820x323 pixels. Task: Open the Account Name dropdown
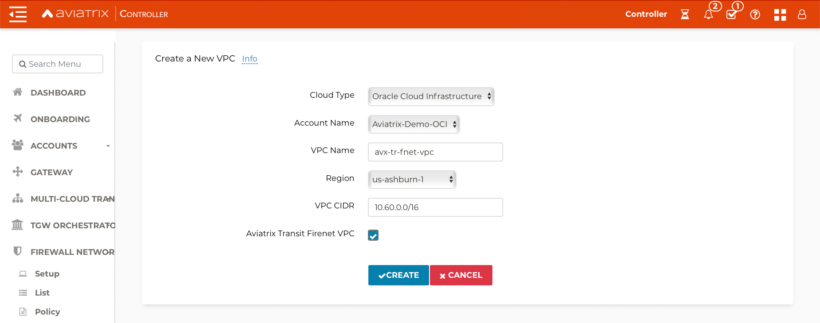413,124
